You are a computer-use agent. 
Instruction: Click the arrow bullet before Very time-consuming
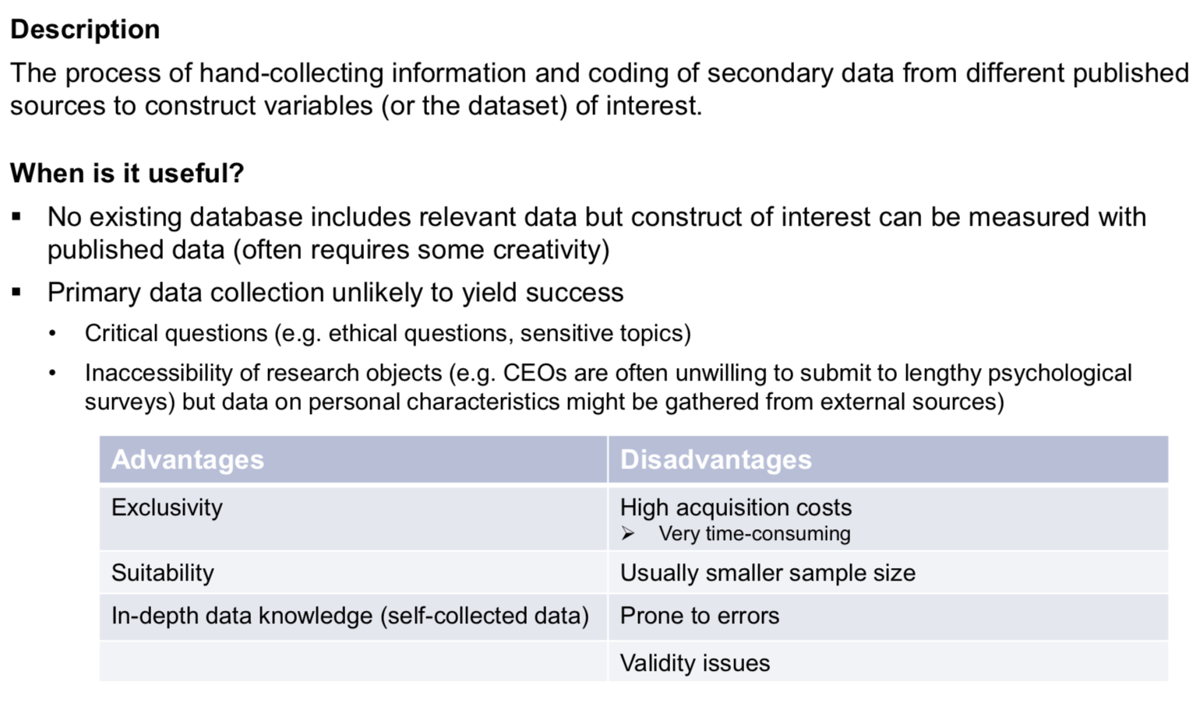[x=628, y=534]
